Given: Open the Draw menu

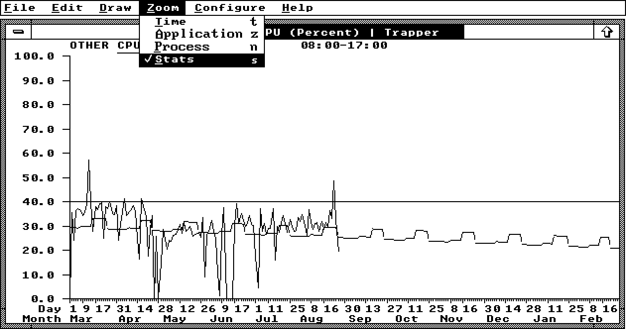Looking at the screenshot, I should pyautogui.click(x=115, y=8).
